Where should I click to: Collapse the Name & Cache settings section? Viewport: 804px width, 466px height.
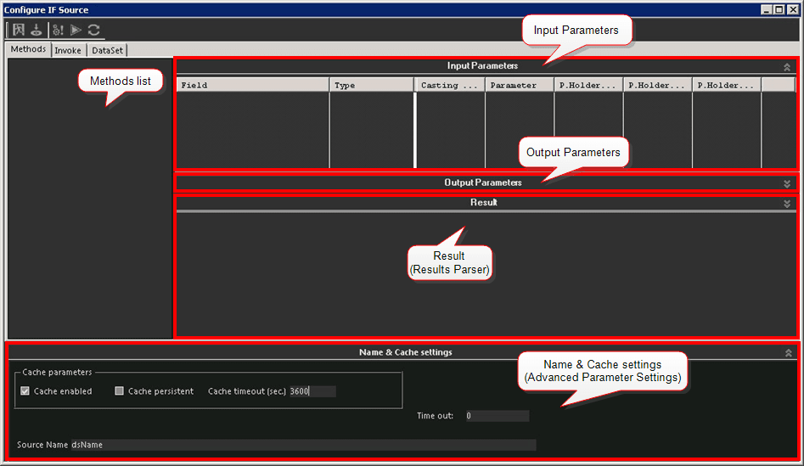pos(788,353)
